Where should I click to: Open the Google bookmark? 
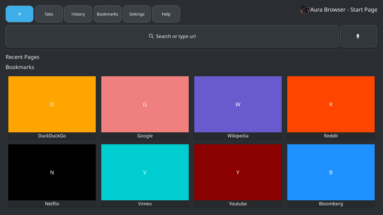(x=145, y=104)
